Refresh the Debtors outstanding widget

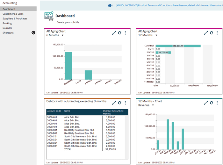(x=120, y=103)
